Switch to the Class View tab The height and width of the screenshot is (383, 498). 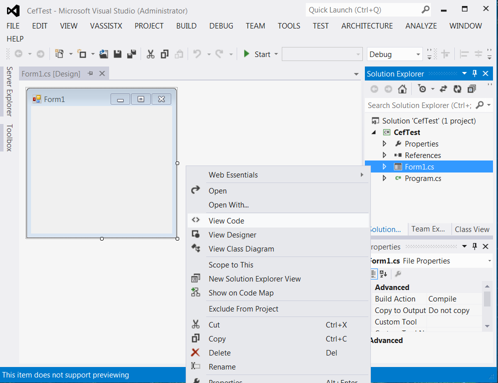[x=471, y=229]
